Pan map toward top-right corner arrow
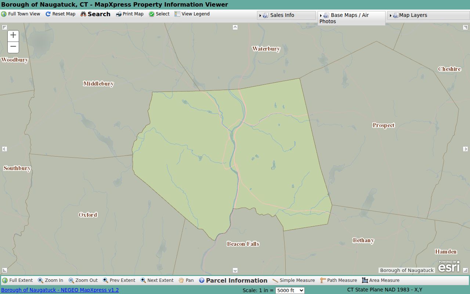Viewport: 470px width, 294px height. pos(465,27)
